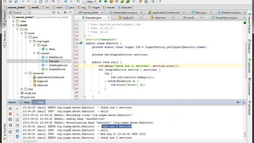
Task: Switch to GreetingService.java editor tab
Action: [125, 12]
